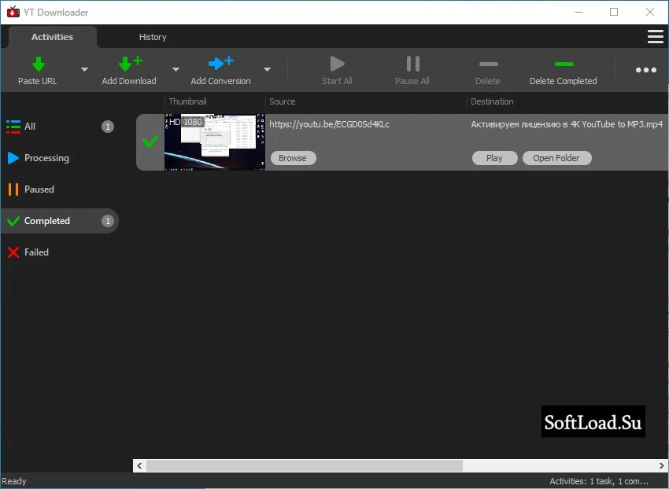The height and width of the screenshot is (489, 669).
Task: Click the Delete toolbar icon
Action: (x=489, y=64)
